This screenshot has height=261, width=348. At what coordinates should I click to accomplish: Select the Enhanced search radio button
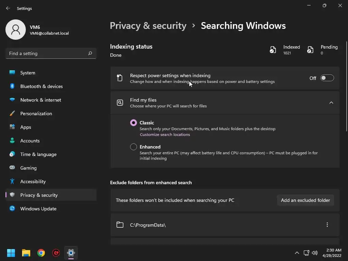[x=134, y=147]
